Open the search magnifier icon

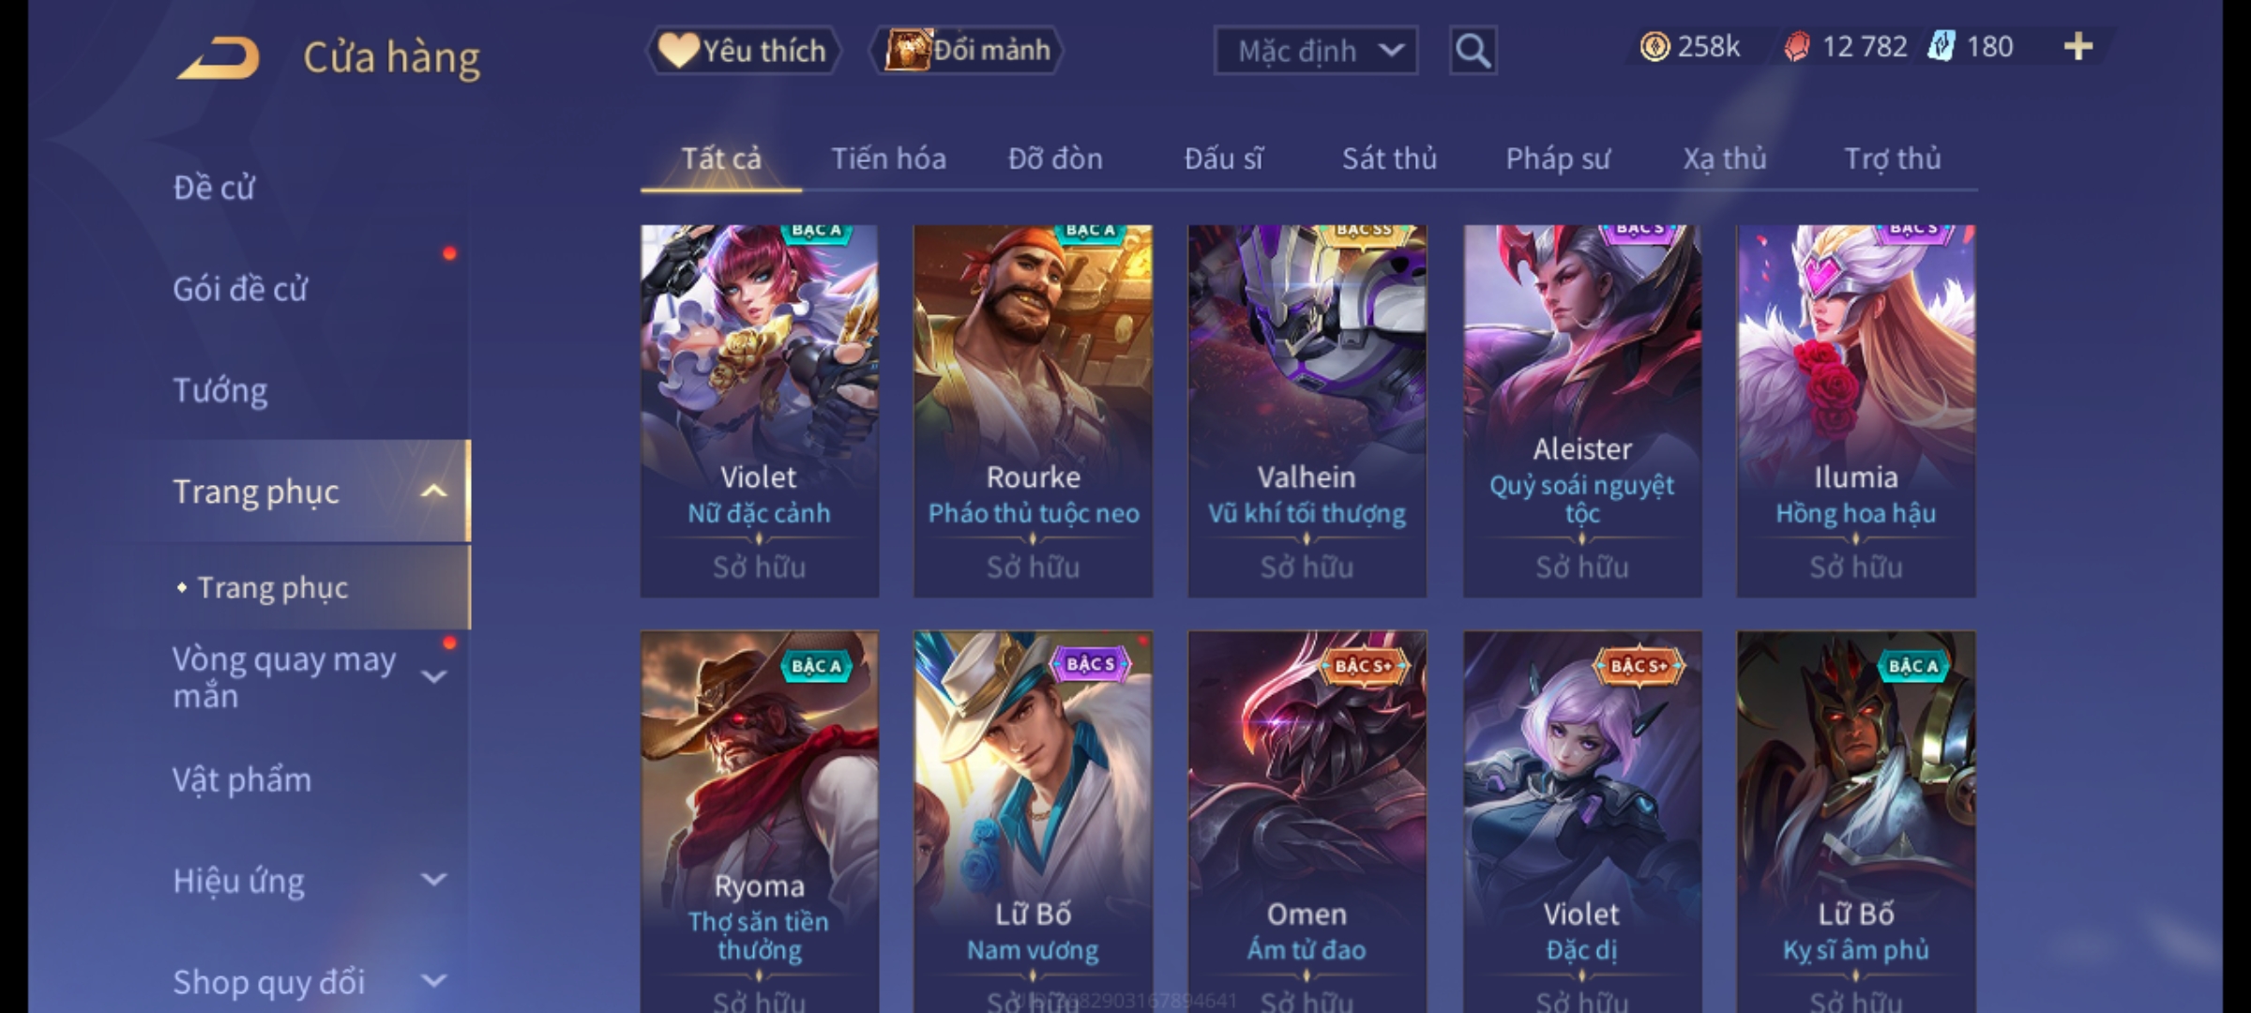(1473, 51)
